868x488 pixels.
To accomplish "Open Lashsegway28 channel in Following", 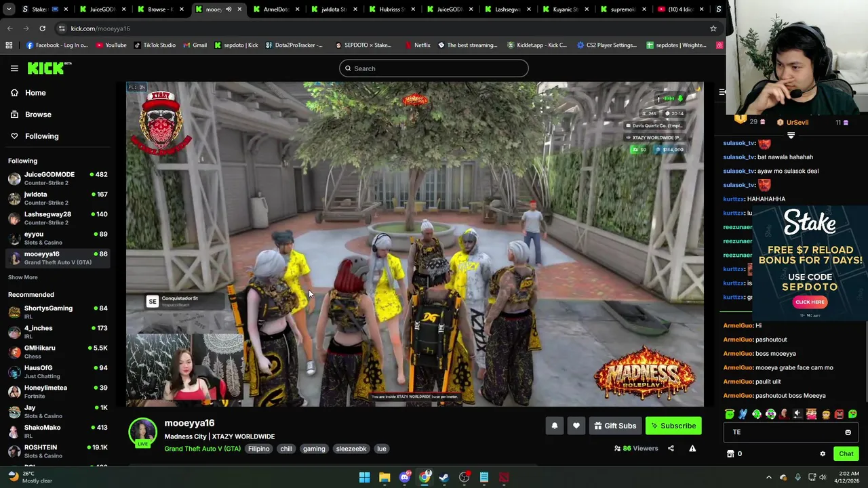I will click(x=58, y=218).
